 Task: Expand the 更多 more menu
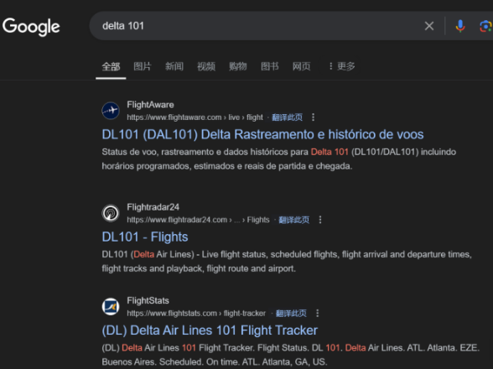pyautogui.click(x=341, y=66)
